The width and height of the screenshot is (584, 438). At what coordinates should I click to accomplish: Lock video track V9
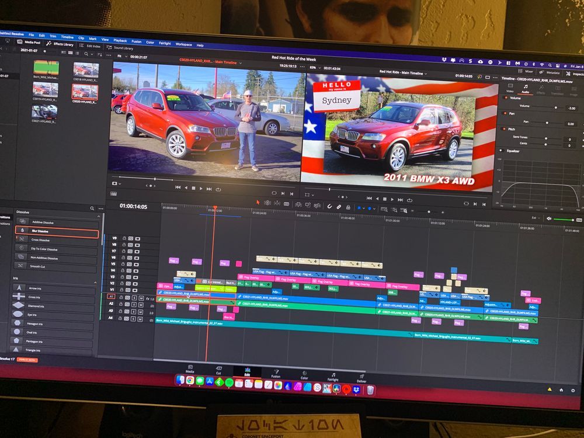[124, 238]
